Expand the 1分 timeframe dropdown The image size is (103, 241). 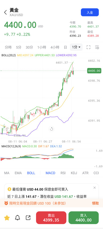pyautogui.click(x=76, y=47)
